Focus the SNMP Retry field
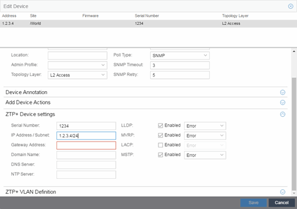Screen dimensions: 297x209 click(180, 75)
